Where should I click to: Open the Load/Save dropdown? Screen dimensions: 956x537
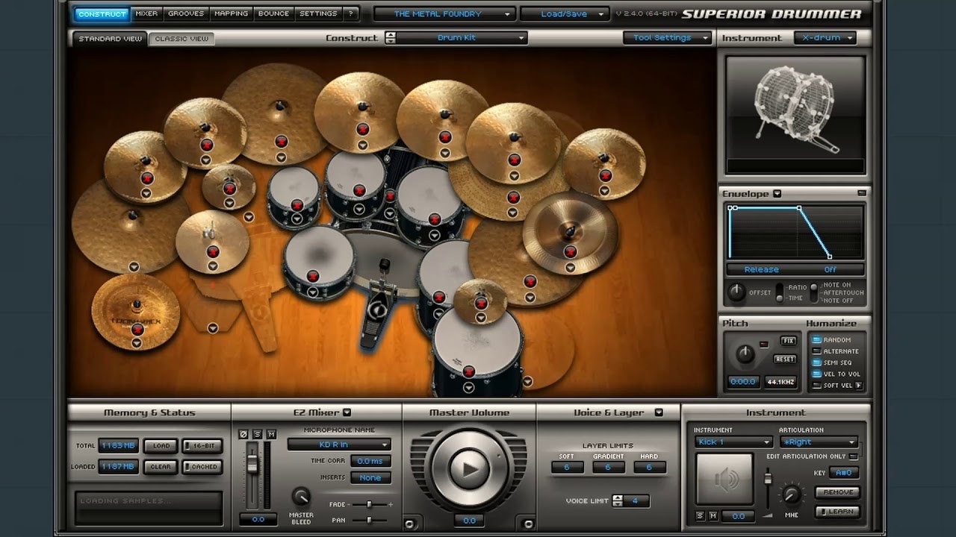coord(564,13)
